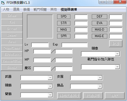
Task: Expand the 頭飾 headgear dropdown
Action: coord(50,86)
